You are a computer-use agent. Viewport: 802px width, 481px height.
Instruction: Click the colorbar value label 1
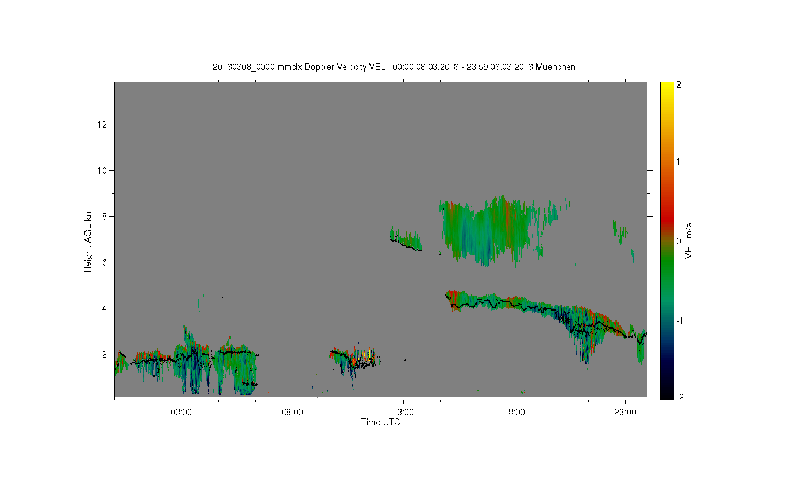point(678,161)
